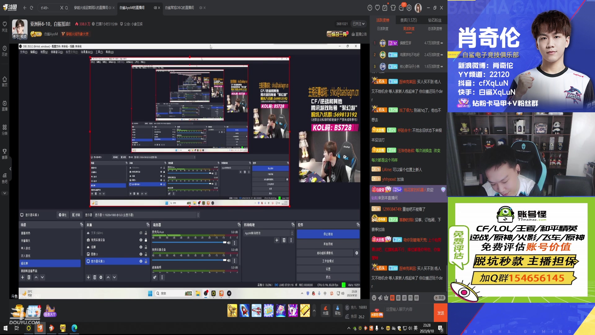This screenshot has width=595, height=335.
Task: Open the 背包 backpack icon
Action: pyautogui.click(x=337, y=310)
